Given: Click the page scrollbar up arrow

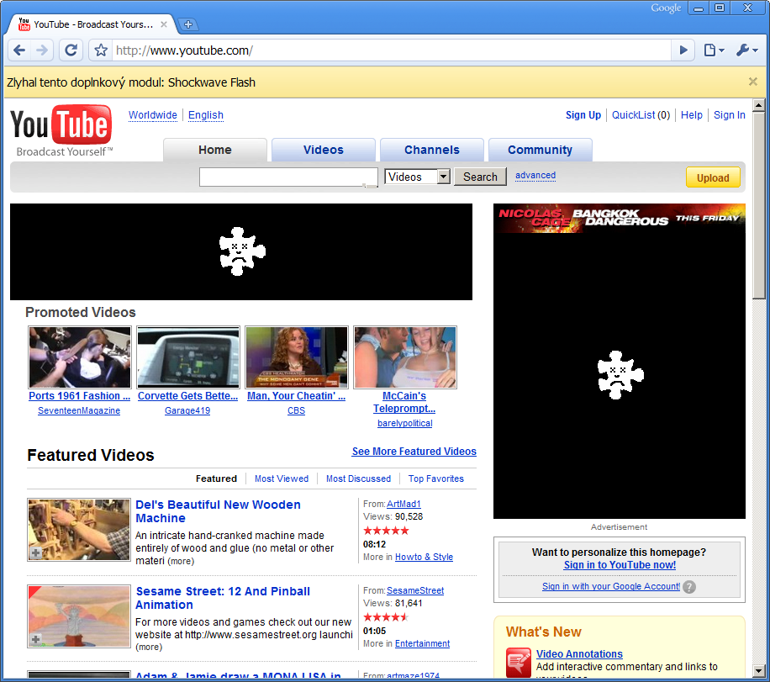Looking at the screenshot, I should point(758,105).
